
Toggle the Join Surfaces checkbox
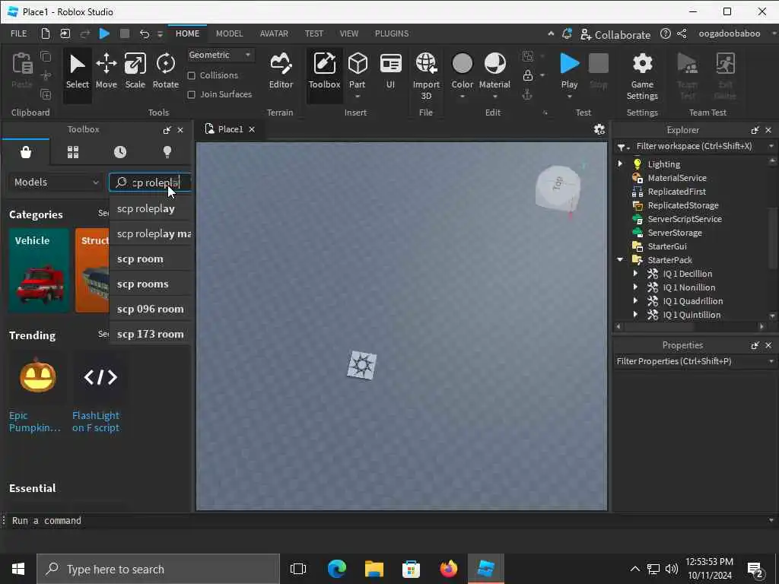pos(191,94)
